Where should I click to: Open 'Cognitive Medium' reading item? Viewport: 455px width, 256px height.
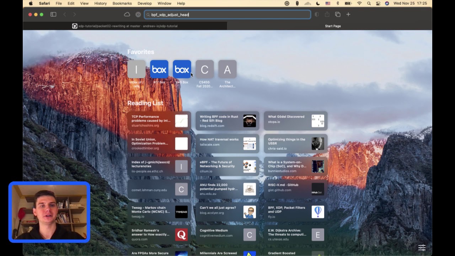[x=227, y=235]
